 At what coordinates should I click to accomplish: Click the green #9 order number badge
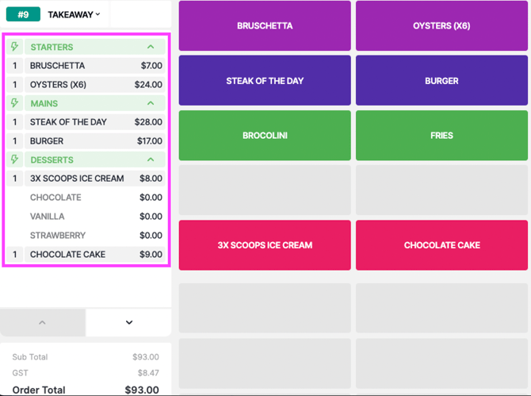pyautogui.click(x=23, y=14)
